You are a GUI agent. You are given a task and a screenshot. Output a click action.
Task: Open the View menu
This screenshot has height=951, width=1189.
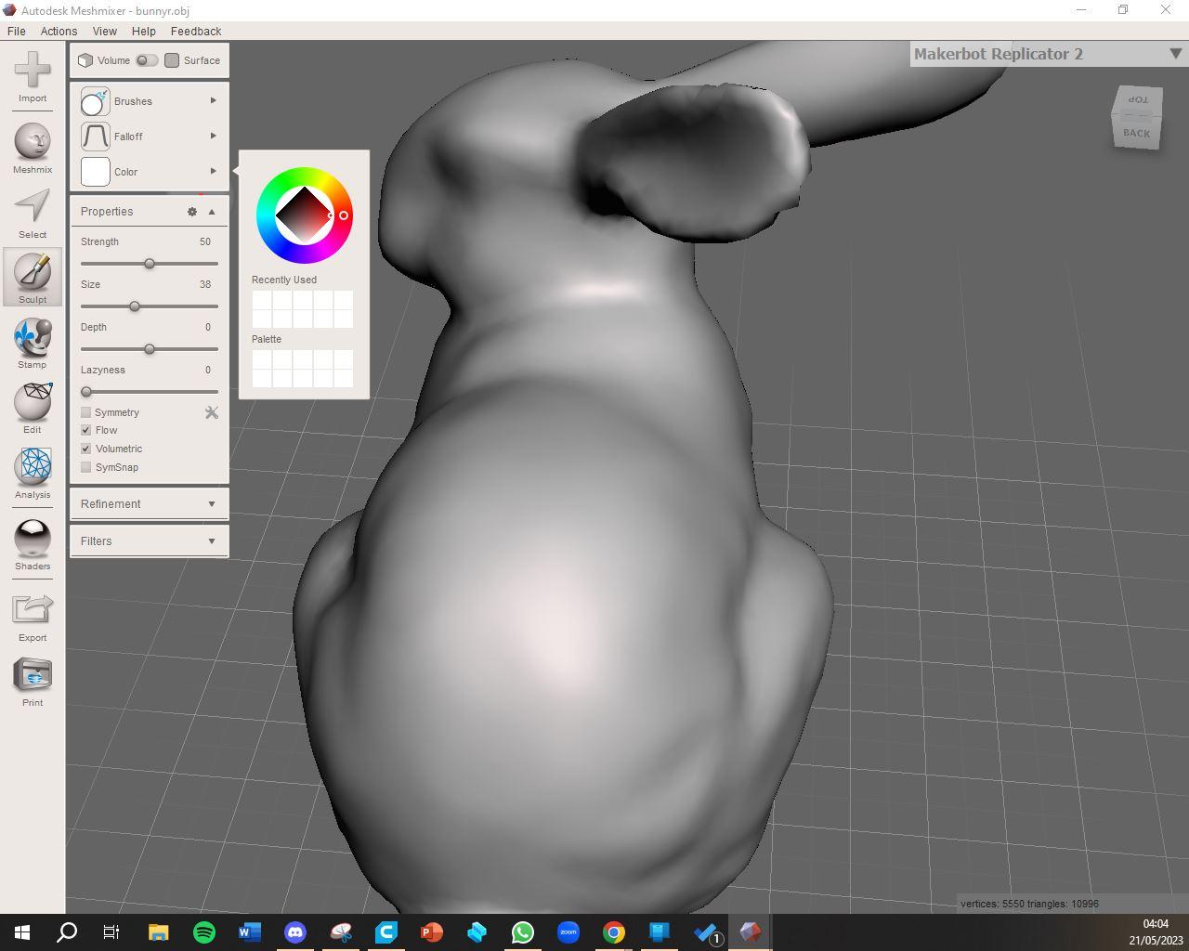(x=105, y=31)
